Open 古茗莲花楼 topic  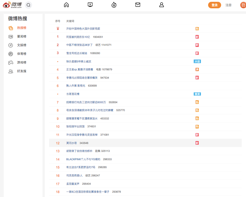[73, 94]
